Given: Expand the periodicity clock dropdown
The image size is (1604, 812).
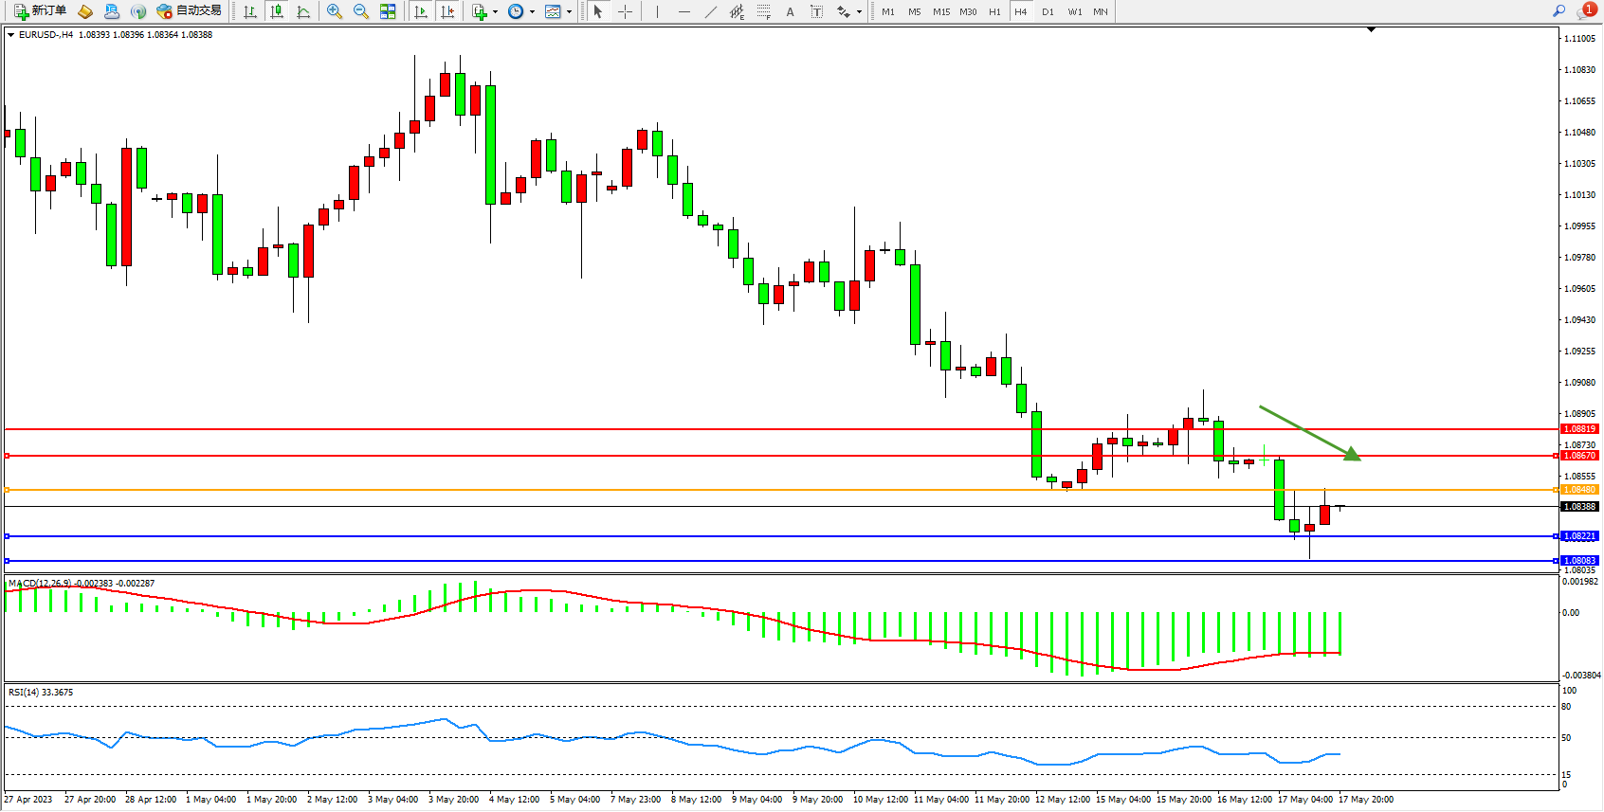Looking at the screenshot, I should click(532, 12).
